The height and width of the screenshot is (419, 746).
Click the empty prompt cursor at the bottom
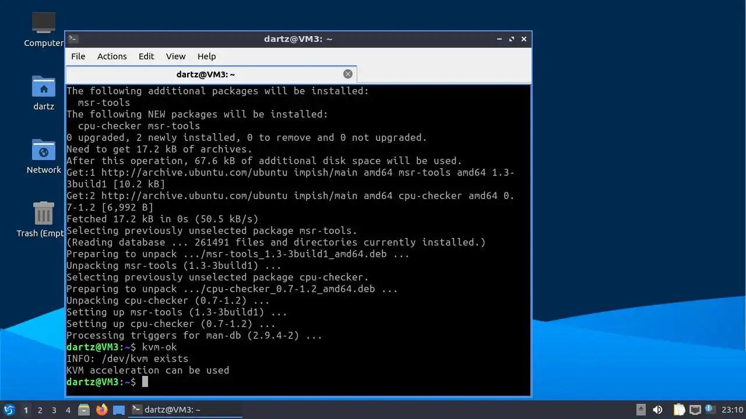click(145, 382)
